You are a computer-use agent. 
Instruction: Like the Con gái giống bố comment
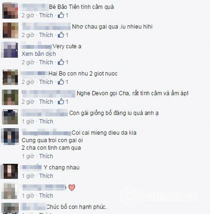(x=46, y=121)
